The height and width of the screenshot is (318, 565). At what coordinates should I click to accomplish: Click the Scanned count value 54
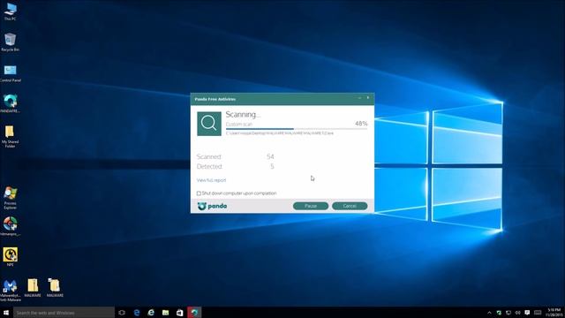coord(270,156)
